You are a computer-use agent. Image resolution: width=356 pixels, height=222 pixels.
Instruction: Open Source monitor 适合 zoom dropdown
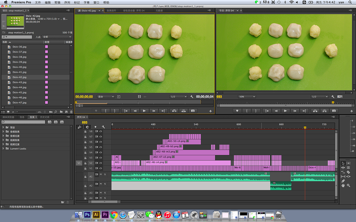pyautogui.click(x=106, y=97)
